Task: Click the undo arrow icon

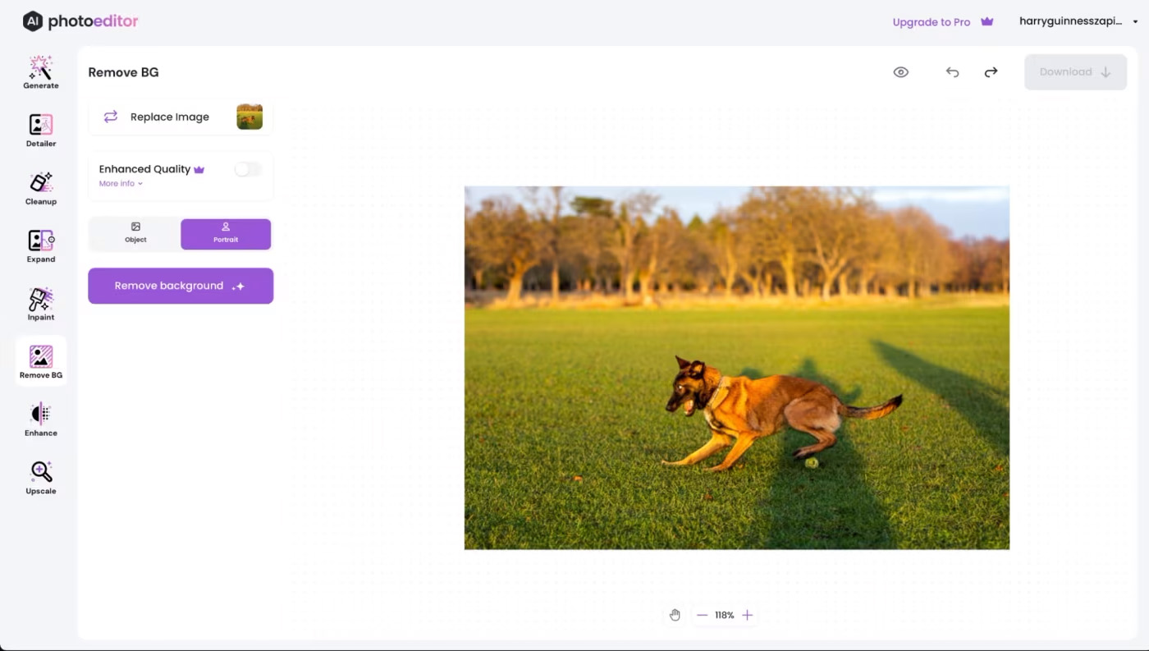Action: [x=952, y=72]
